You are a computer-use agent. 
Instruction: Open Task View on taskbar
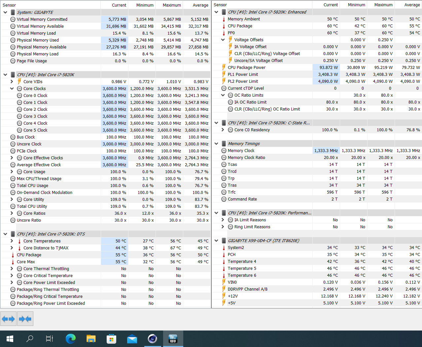click(x=50, y=338)
